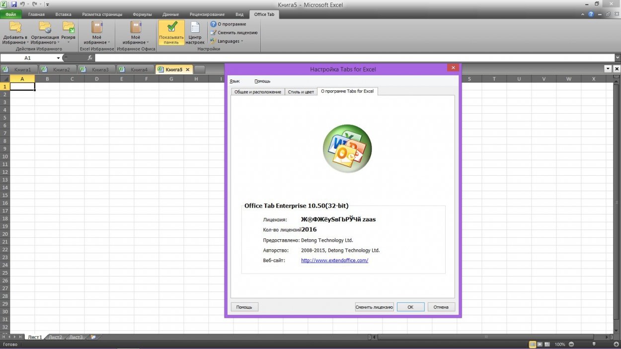Expand the Excel favorites (Моё избранное) dropdown

(x=97, y=33)
